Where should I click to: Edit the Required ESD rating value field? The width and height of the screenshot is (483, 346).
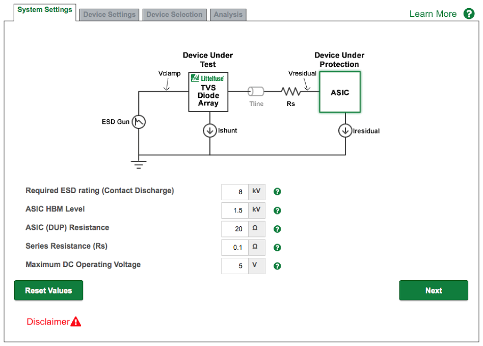coord(235,192)
